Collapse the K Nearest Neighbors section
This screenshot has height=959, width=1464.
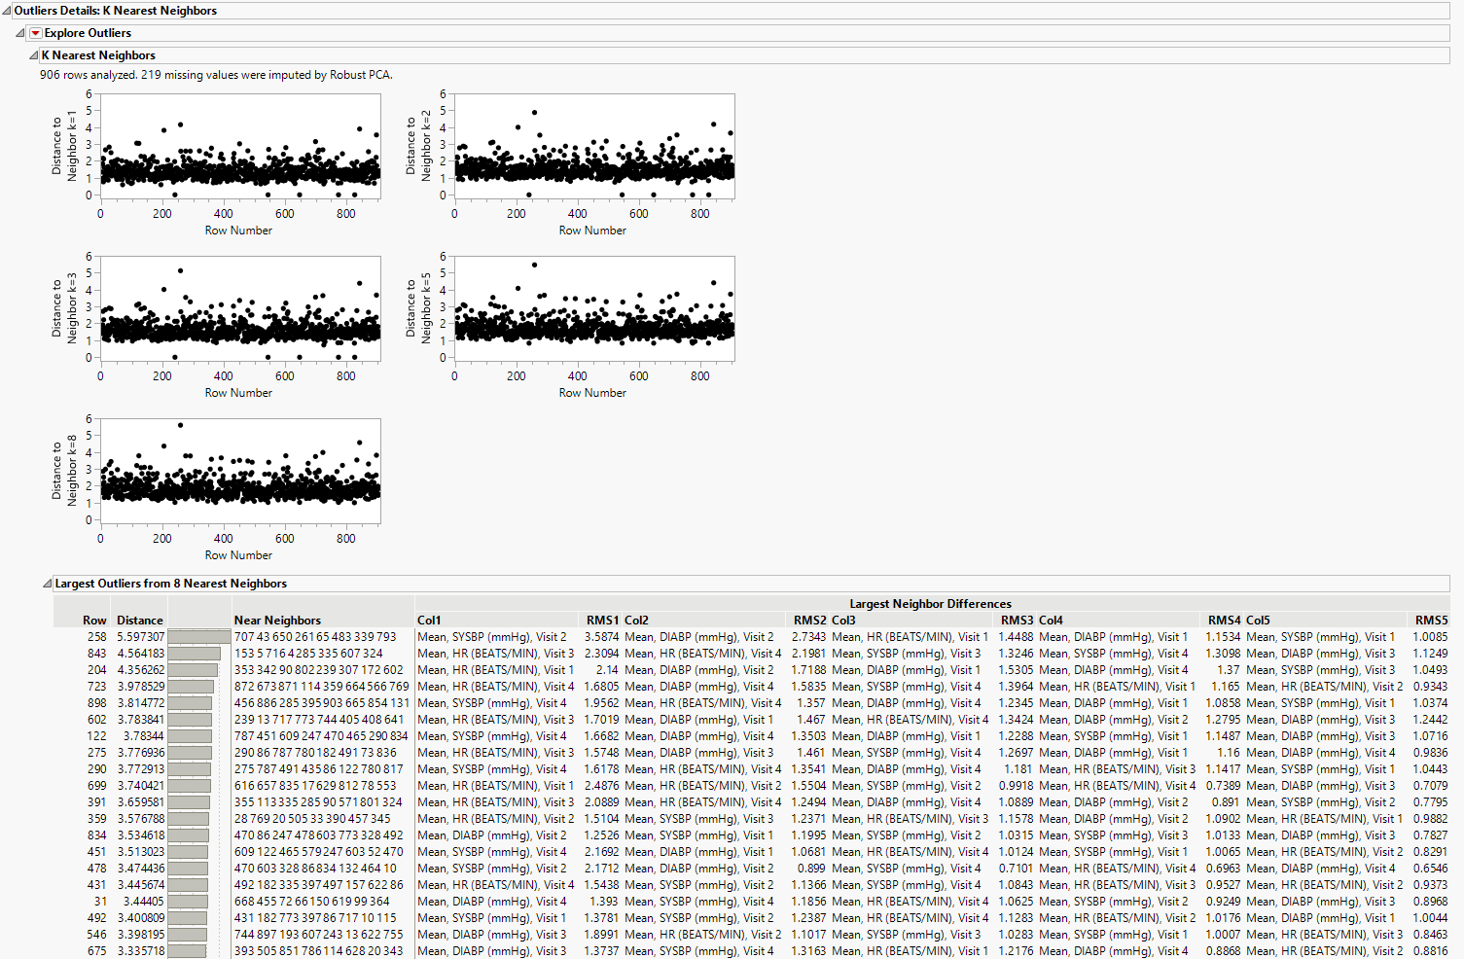pyautogui.click(x=32, y=55)
